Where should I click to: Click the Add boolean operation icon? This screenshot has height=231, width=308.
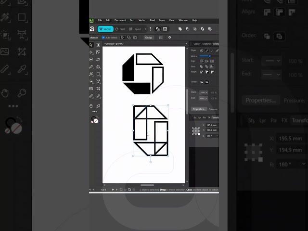click(x=180, y=29)
